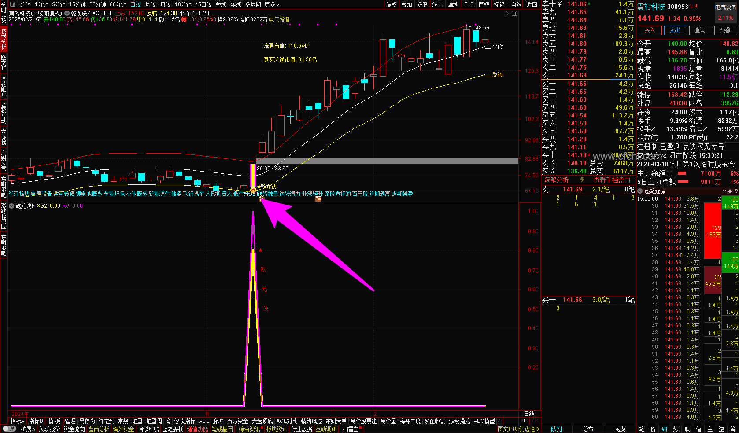
Task: Select the 大盘顶底 indicator
Action: [x=262, y=421]
